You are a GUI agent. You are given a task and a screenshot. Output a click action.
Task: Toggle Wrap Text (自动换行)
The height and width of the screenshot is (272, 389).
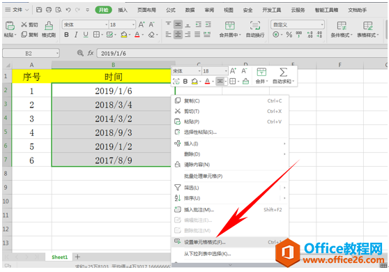coord(255,29)
